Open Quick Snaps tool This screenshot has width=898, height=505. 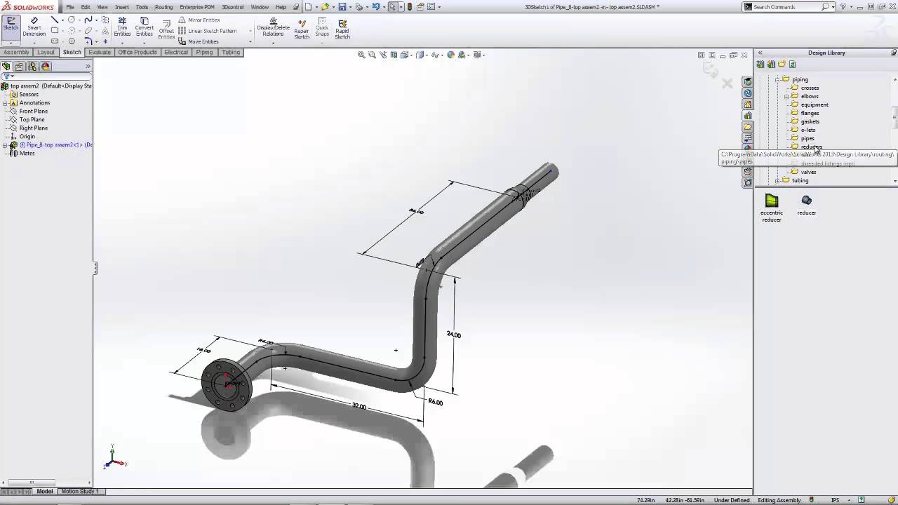(322, 28)
